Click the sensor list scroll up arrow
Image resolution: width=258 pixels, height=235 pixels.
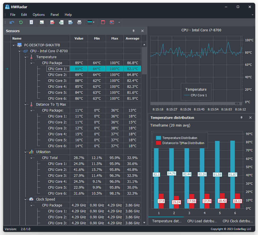click(x=144, y=45)
